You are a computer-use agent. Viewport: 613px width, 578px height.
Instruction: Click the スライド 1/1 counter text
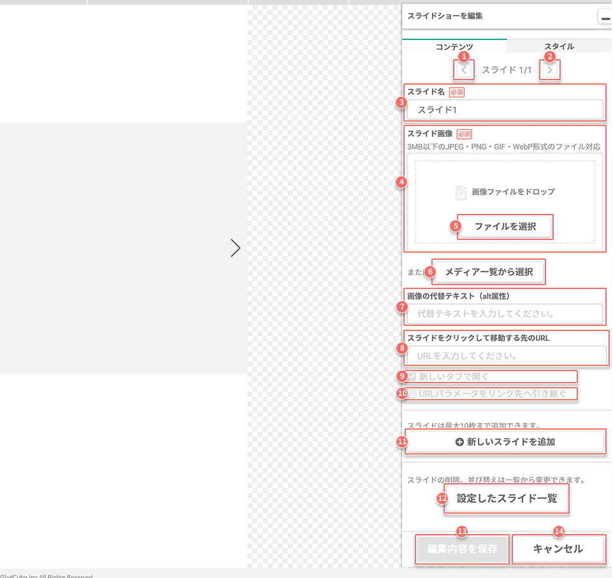coord(507,70)
